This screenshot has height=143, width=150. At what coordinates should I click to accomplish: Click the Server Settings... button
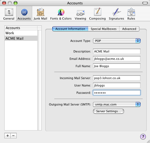[x=109, y=111]
